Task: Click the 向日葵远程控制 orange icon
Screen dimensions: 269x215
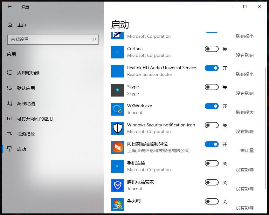Action: coord(117,147)
